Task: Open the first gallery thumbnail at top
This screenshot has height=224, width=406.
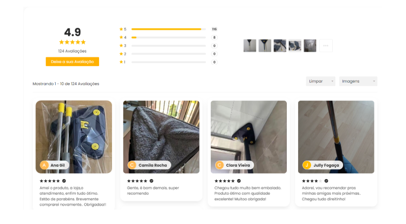Action: (250, 46)
